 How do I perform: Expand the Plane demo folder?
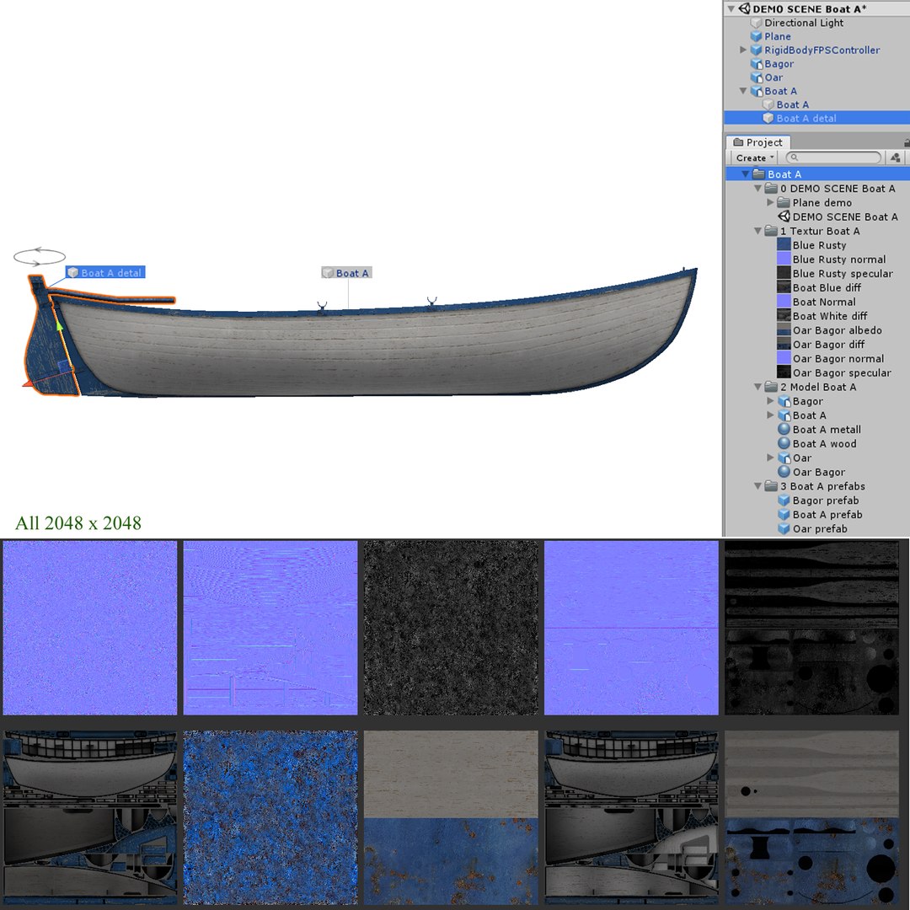[x=770, y=202]
